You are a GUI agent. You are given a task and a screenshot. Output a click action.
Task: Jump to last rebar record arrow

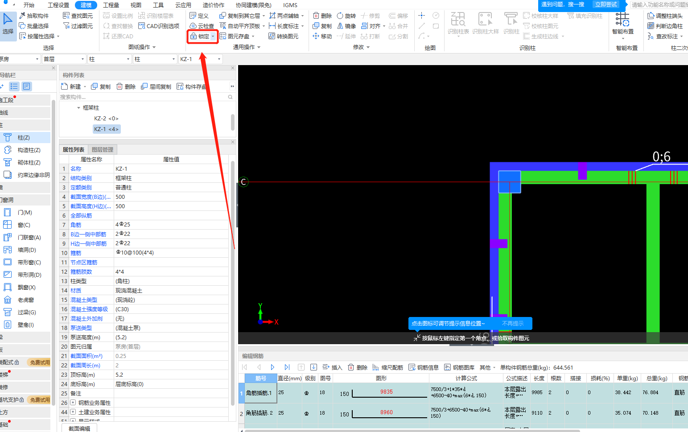tap(287, 367)
